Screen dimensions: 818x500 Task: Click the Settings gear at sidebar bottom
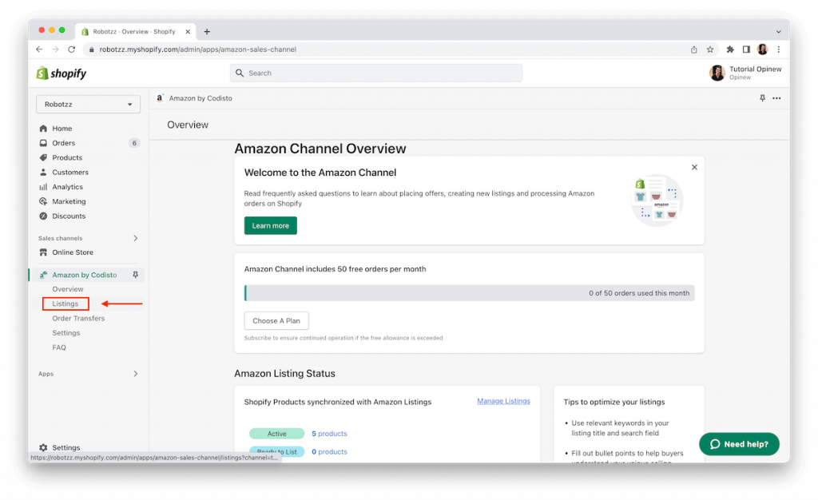click(x=43, y=447)
